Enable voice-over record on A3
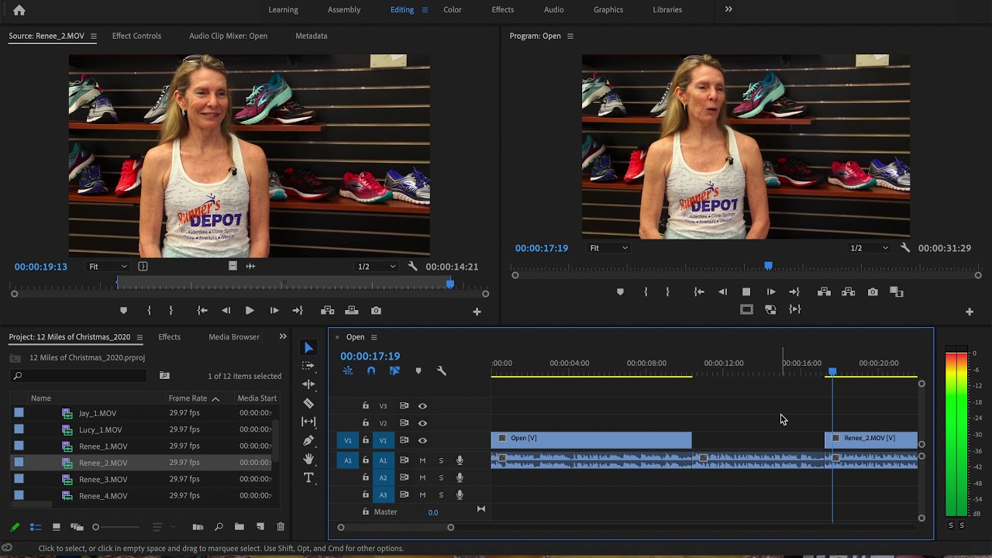 [460, 494]
